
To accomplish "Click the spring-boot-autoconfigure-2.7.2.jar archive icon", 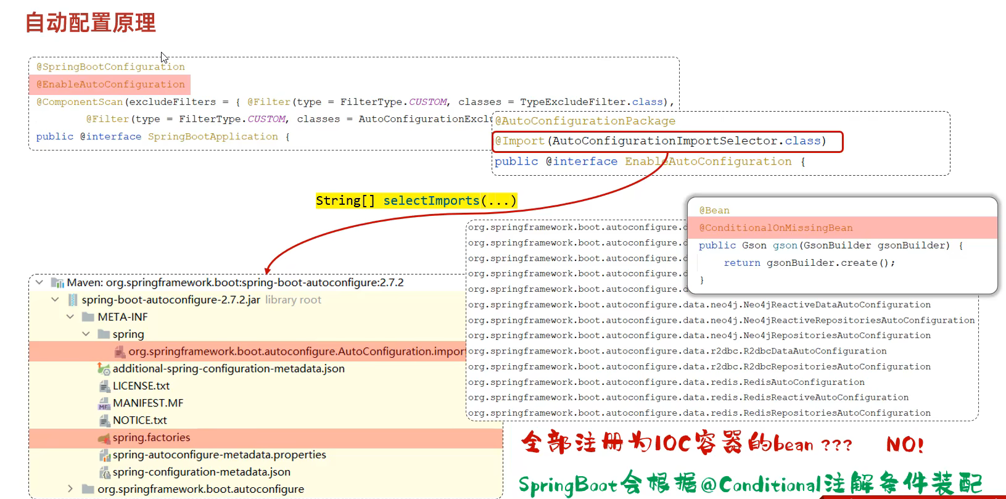I will click(73, 300).
